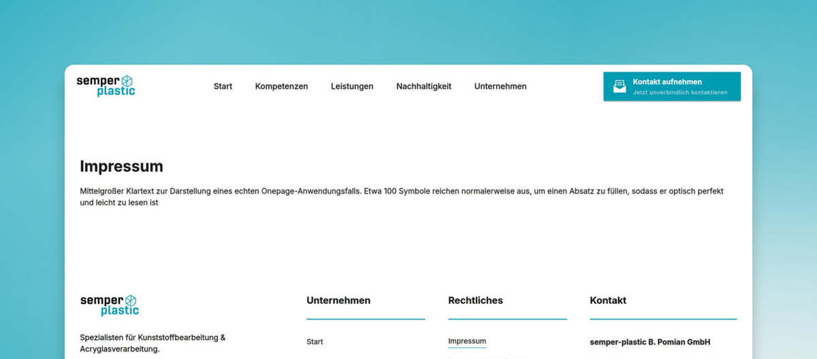This screenshot has height=359, width=817.
Task: Click the Unternehmen footer column heading
Action: 338,301
